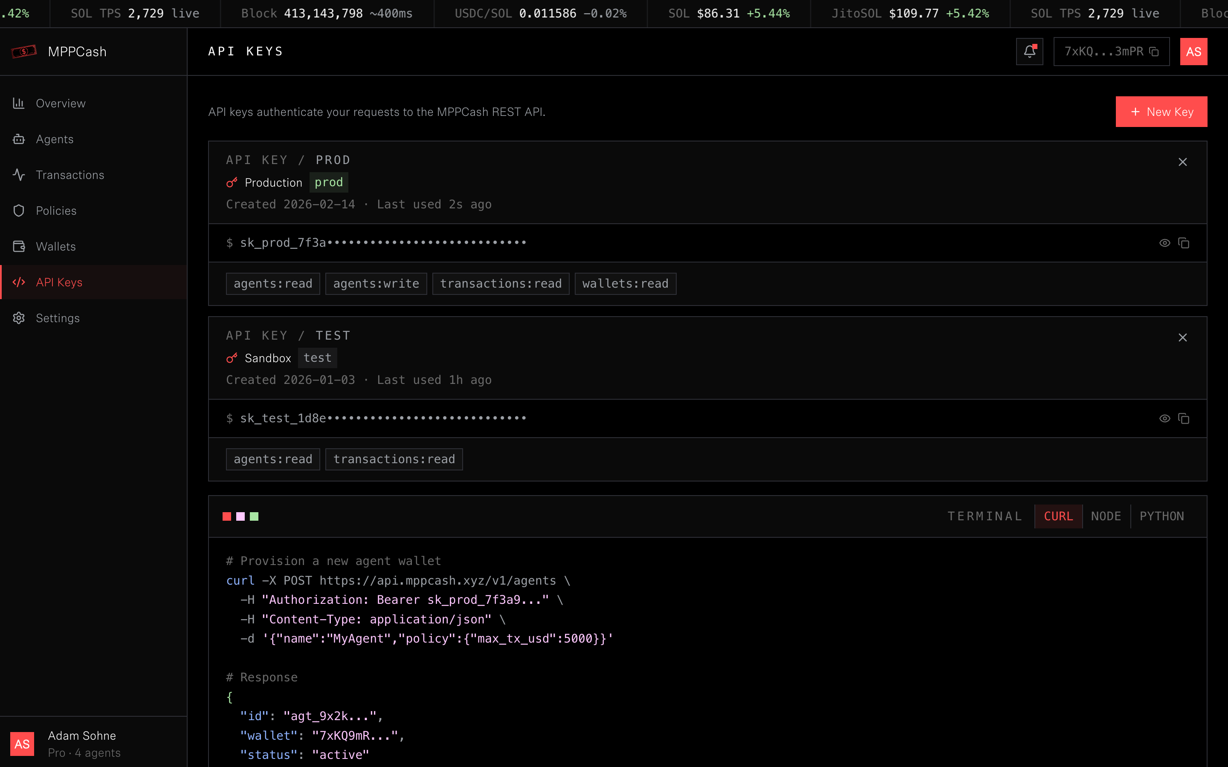Copy the production API key
Screen dimensions: 1228x767
pyautogui.click(x=1184, y=243)
